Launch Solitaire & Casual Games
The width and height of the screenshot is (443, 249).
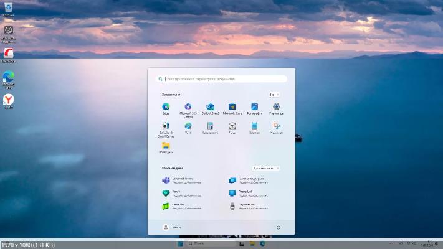pyautogui.click(x=166, y=130)
